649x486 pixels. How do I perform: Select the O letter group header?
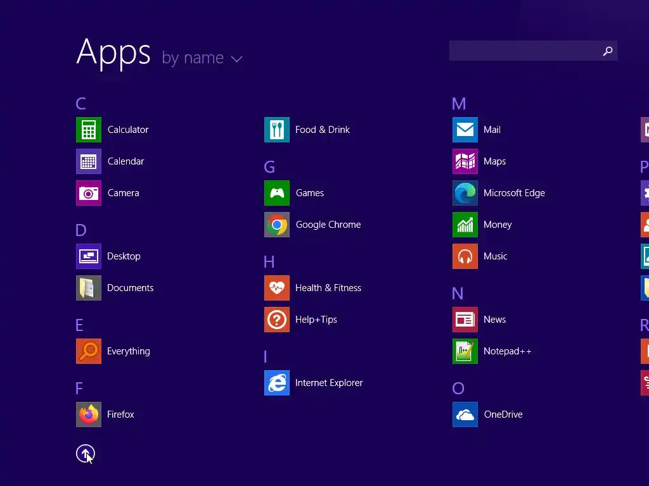(458, 388)
